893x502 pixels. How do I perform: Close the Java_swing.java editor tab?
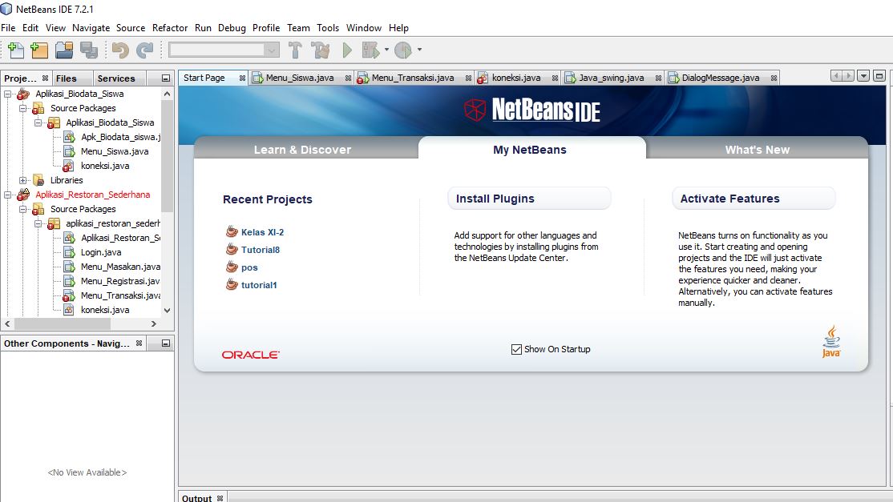(x=658, y=78)
